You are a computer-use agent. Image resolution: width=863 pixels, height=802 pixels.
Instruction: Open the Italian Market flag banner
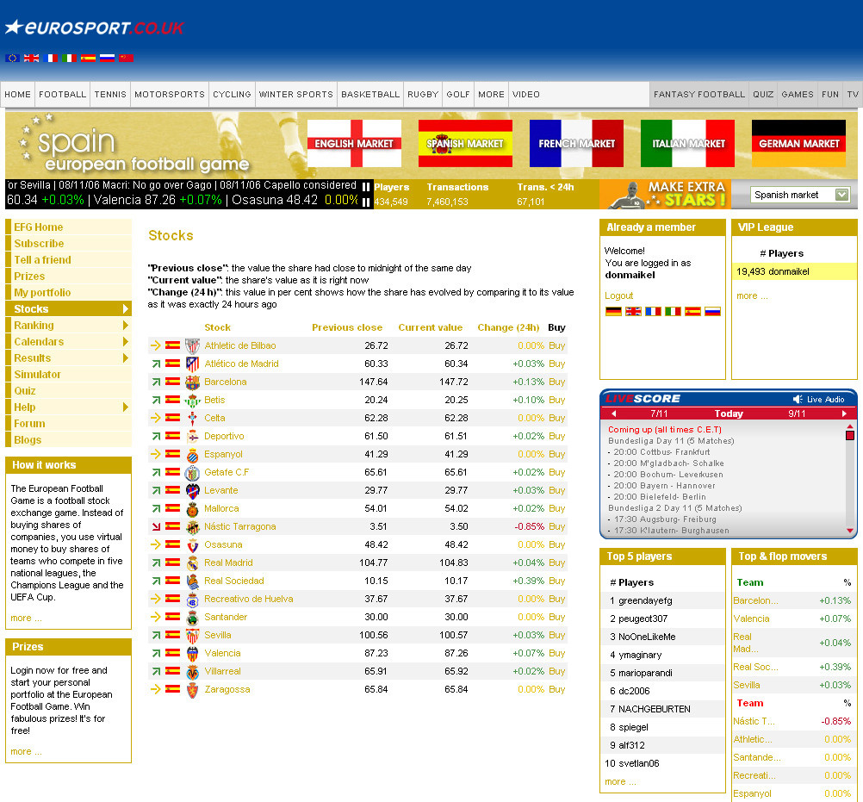click(687, 143)
